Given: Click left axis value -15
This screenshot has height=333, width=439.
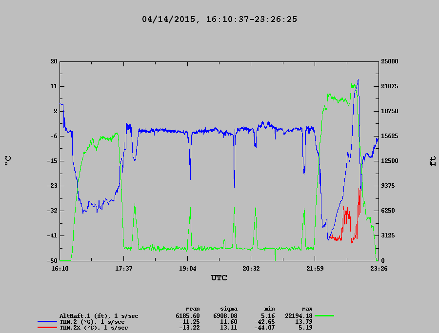Looking at the screenshot, I should [52, 161].
